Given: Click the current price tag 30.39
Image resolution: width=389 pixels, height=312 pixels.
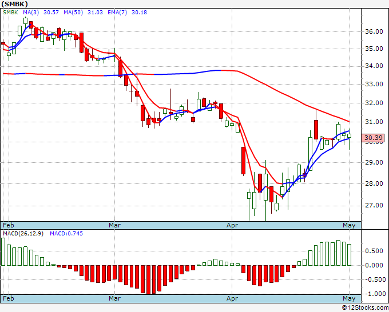Looking at the screenshot, I should [373, 138].
